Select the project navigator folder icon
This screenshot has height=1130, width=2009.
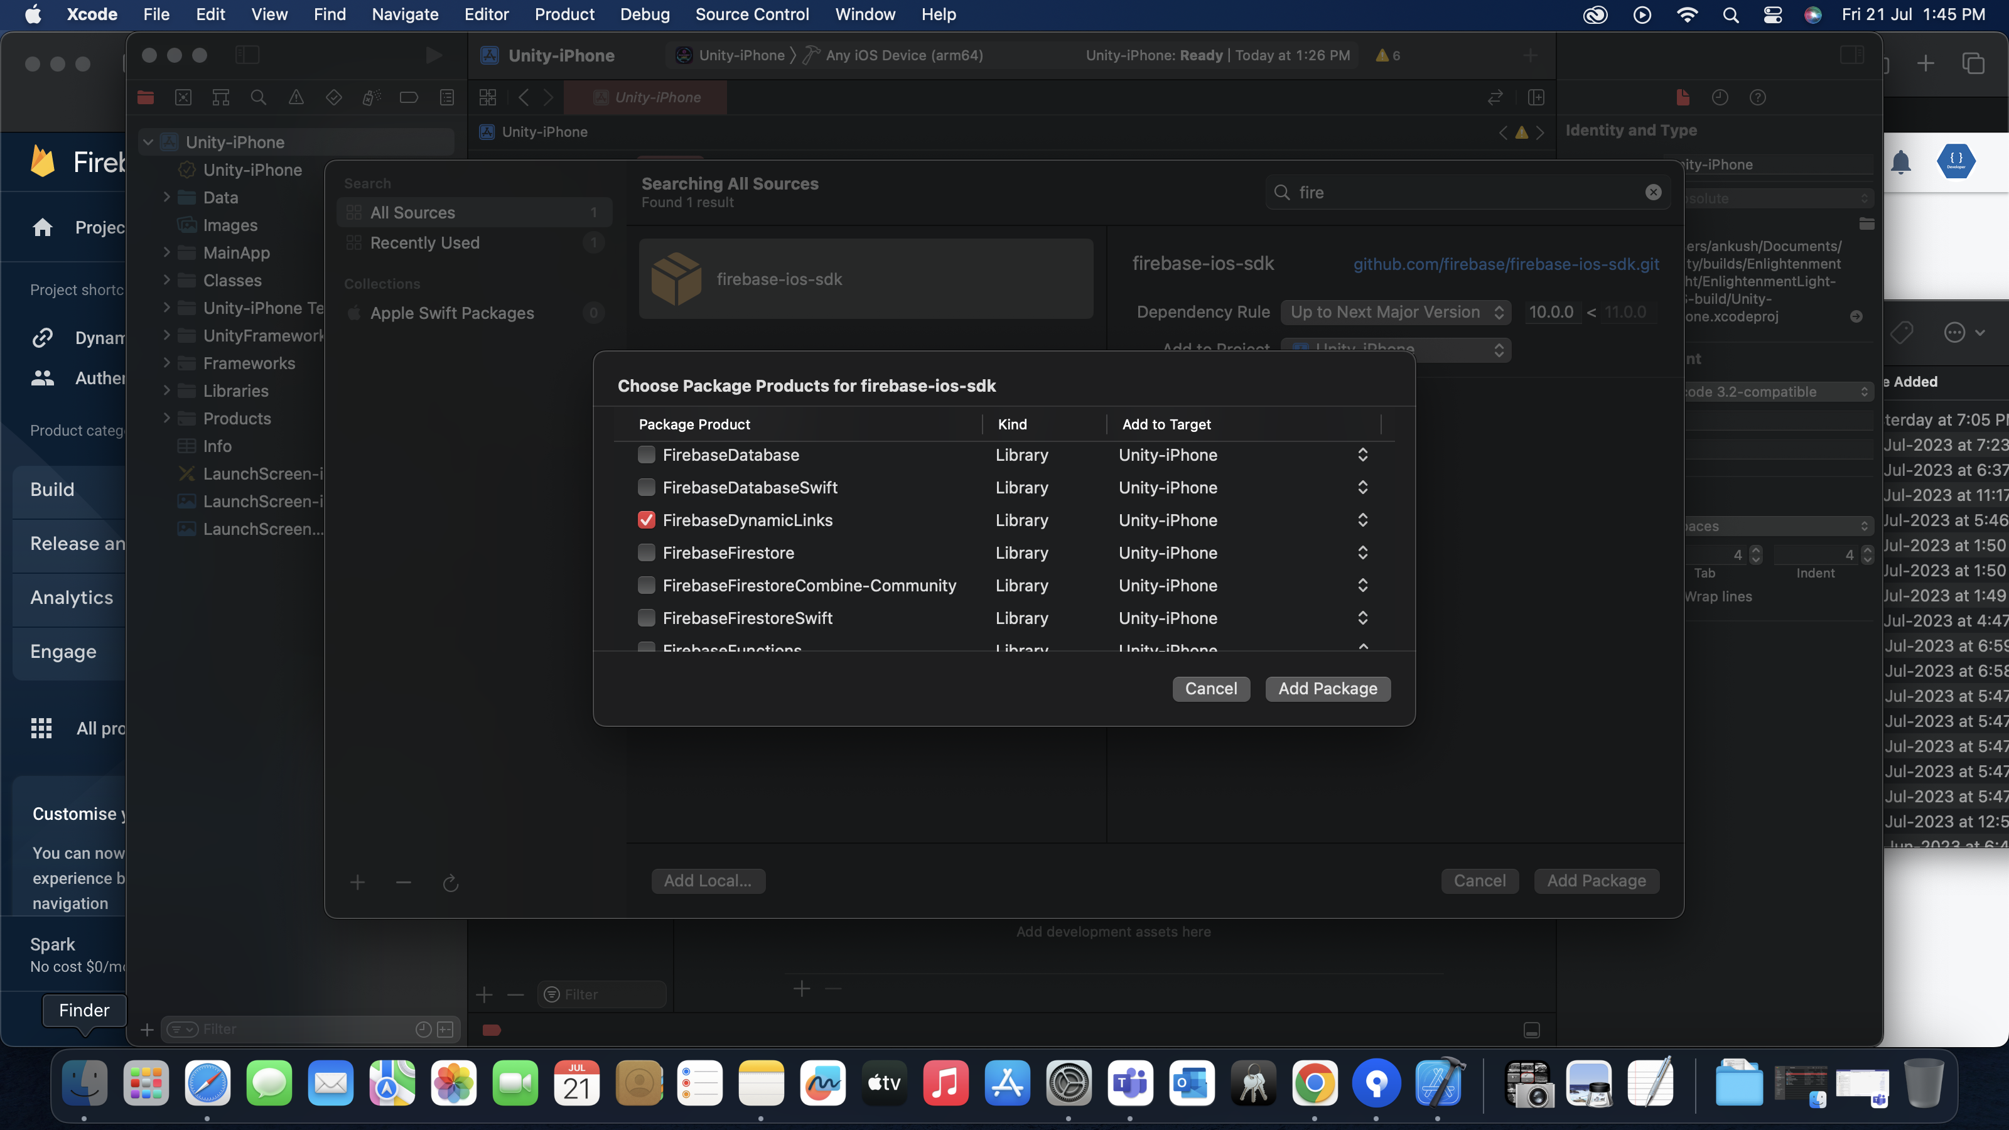point(146,97)
